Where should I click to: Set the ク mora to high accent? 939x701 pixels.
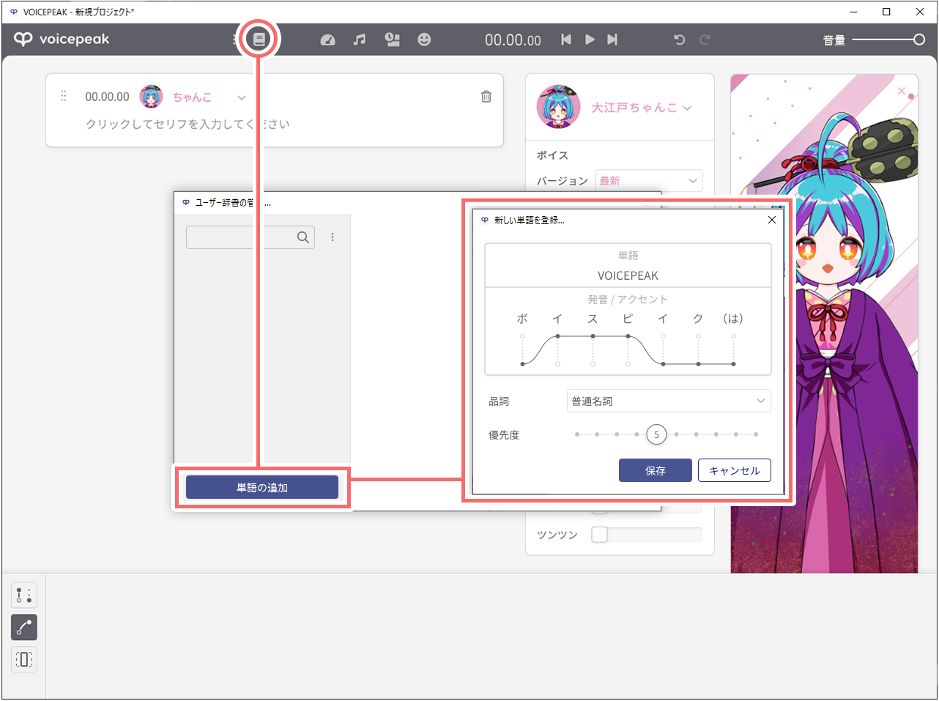698,336
